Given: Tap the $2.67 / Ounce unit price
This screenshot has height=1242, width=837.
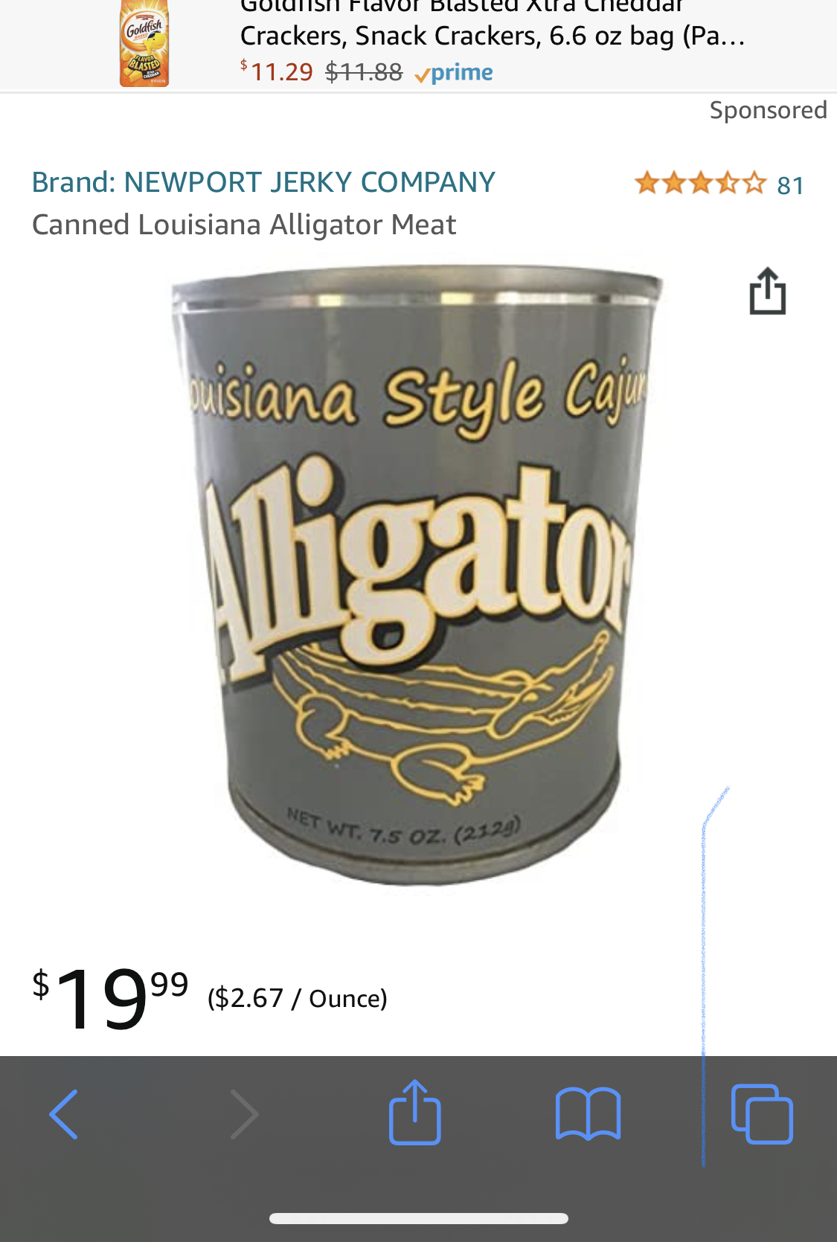Looking at the screenshot, I should click(x=298, y=998).
